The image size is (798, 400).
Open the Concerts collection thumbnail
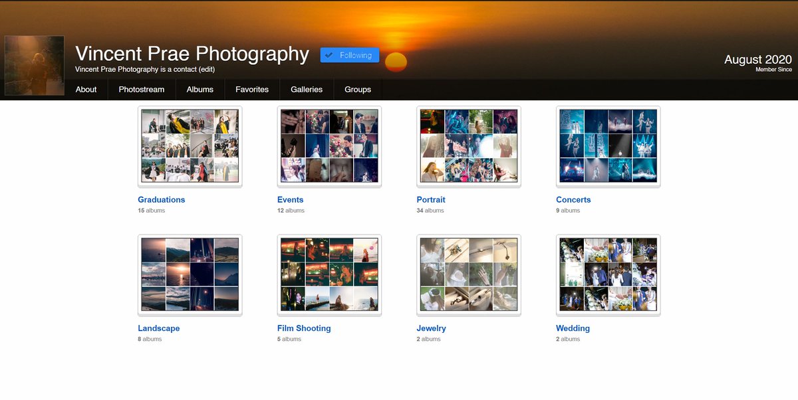[x=608, y=146]
